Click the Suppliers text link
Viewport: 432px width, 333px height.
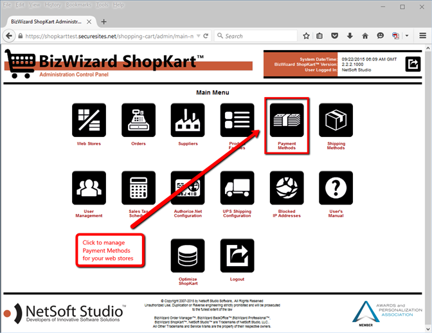[188, 144]
